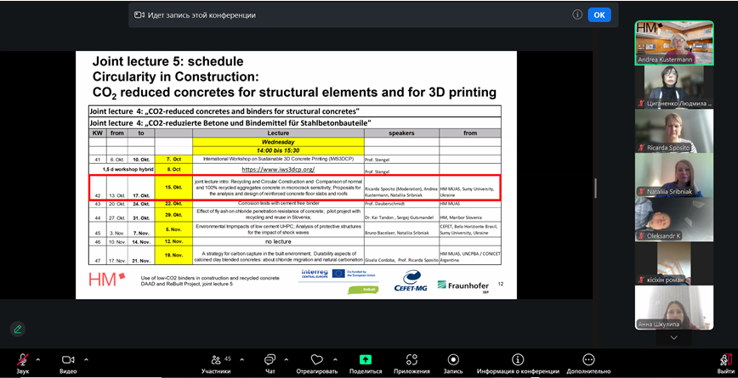Image resolution: width=738 pixels, height=378 pixels.
Task: Dismiss the recording notice with OK
Action: [x=599, y=15]
